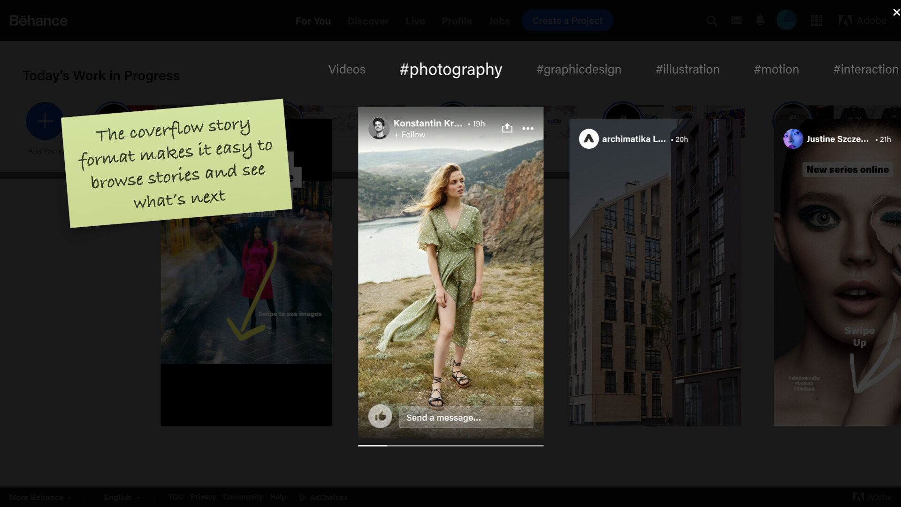The image size is (901, 507).
Task: Open the English language dropdown
Action: pyautogui.click(x=122, y=497)
